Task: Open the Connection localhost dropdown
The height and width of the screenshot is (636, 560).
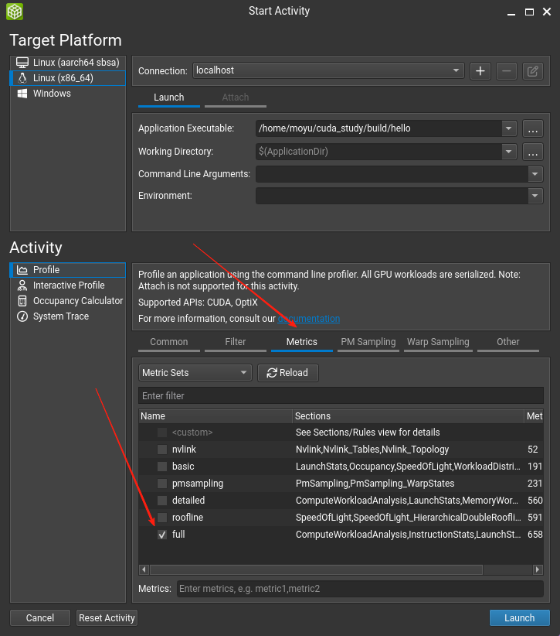Action: [328, 70]
